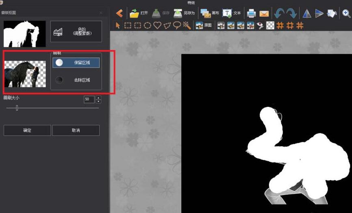Image resolution: width=352 pixels, height=213 pixels.
Task: Click the brush size slider handle
Action: click(17, 108)
